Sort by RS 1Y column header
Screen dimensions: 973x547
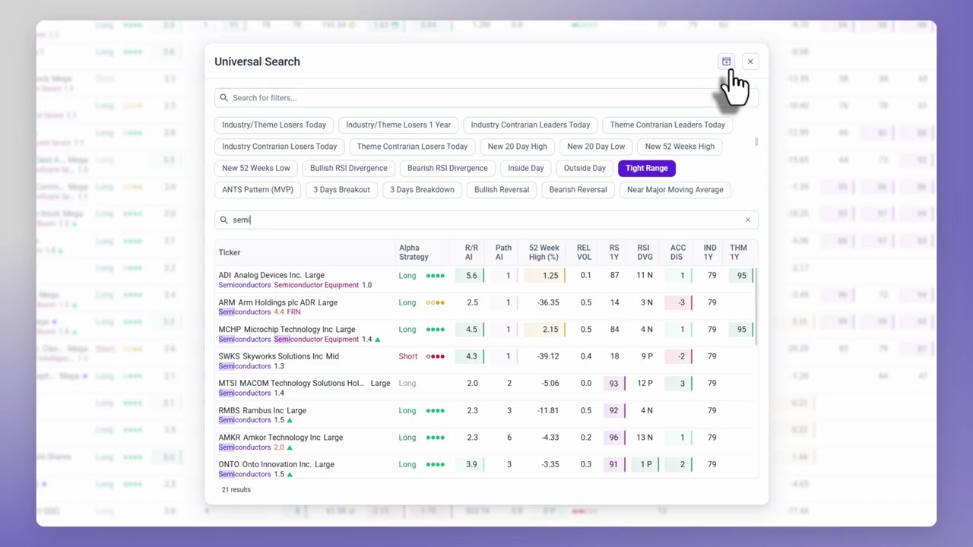click(x=614, y=252)
